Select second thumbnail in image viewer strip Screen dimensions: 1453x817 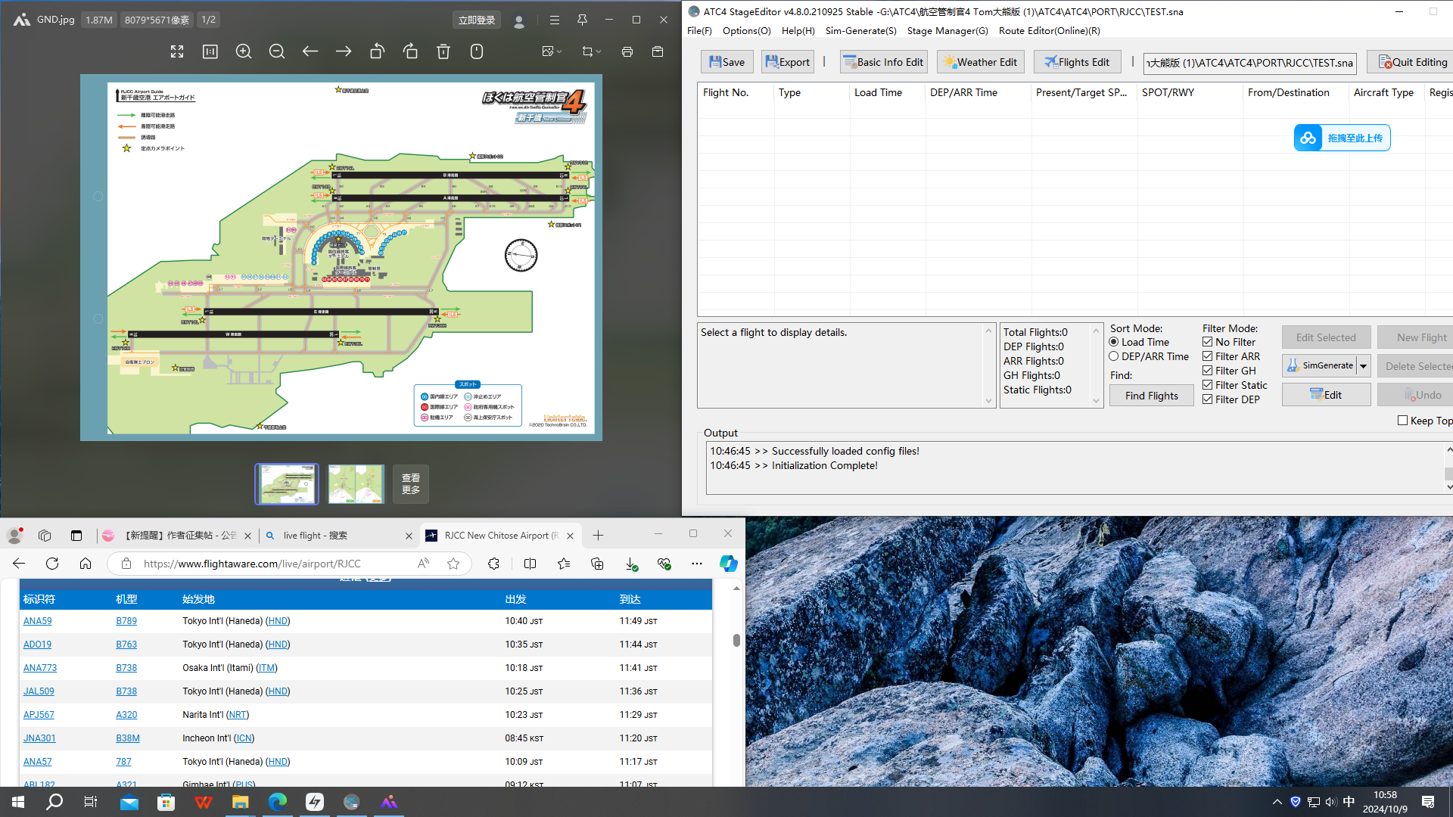(x=356, y=484)
